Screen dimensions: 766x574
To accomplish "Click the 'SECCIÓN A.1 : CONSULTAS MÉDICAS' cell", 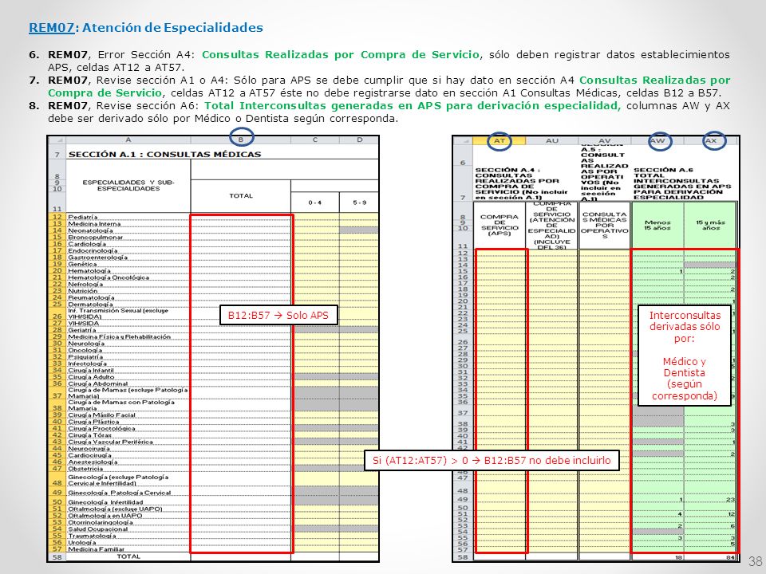I will 164,154.
